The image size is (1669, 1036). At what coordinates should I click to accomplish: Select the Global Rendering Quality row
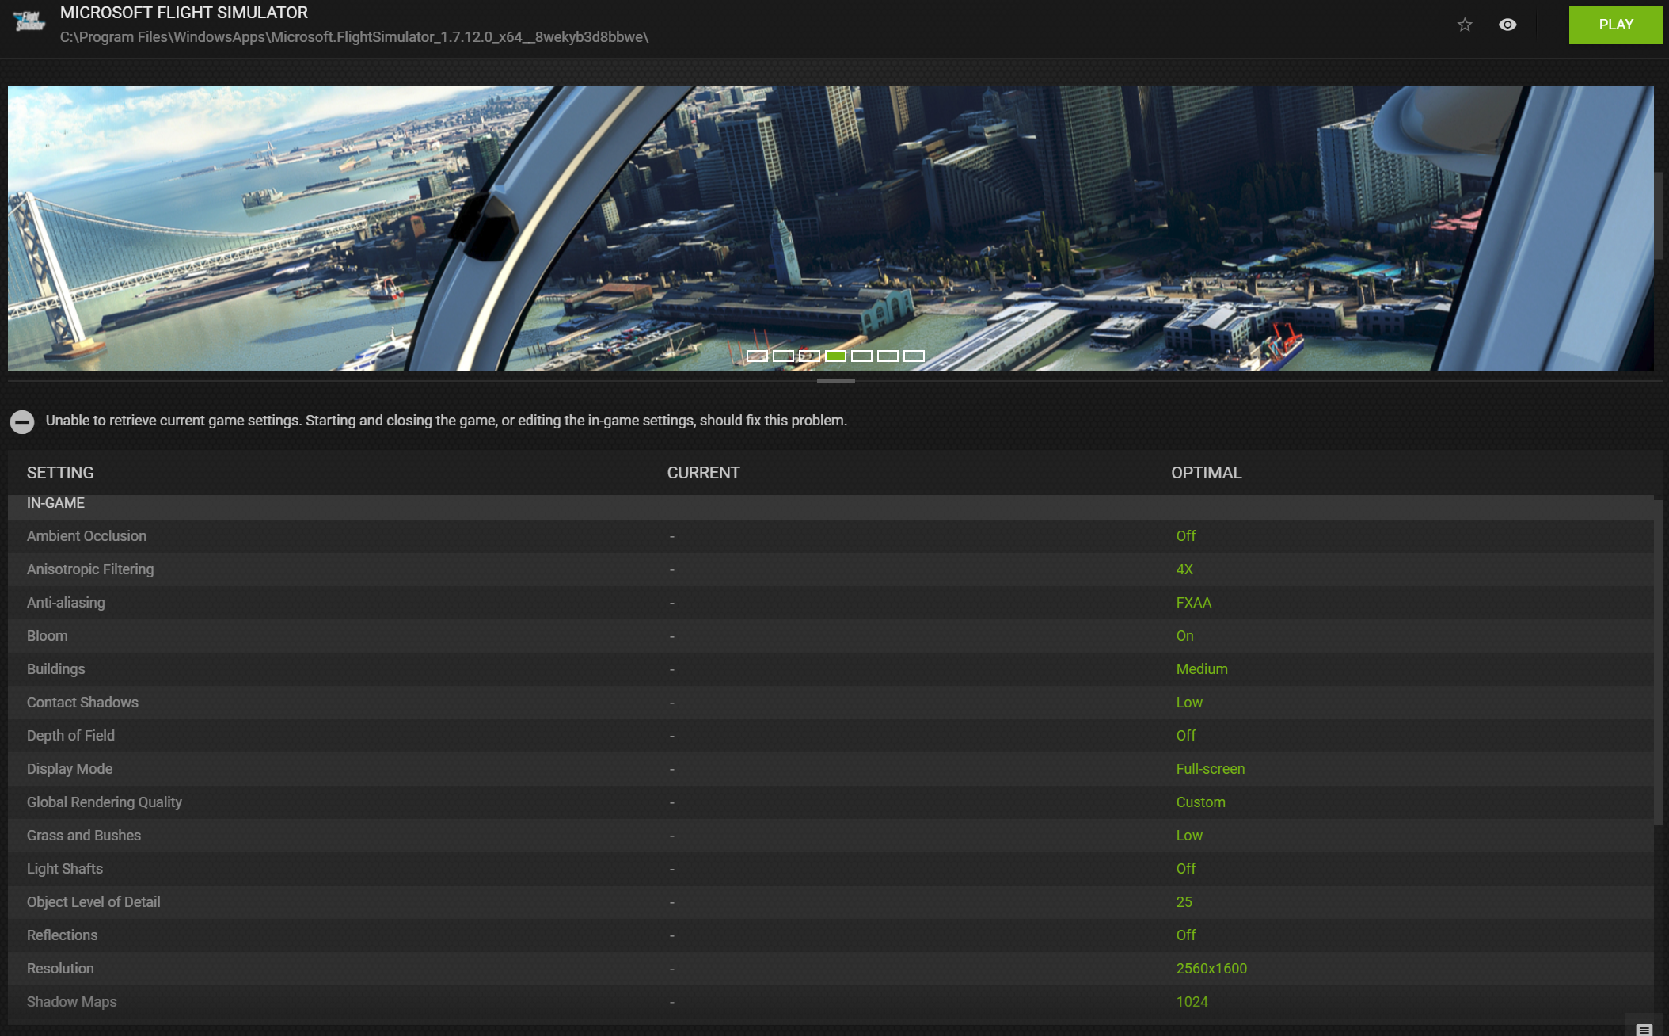point(831,802)
